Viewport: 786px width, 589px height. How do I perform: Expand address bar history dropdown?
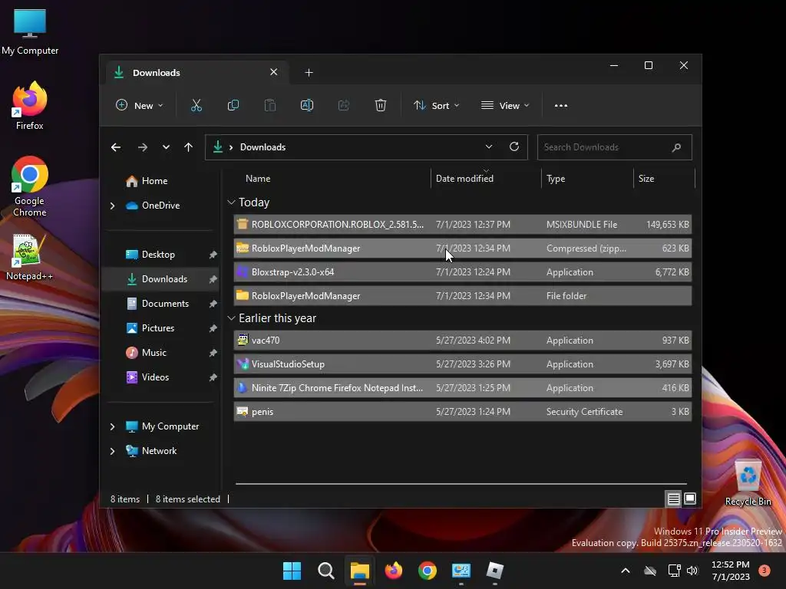(x=489, y=146)
